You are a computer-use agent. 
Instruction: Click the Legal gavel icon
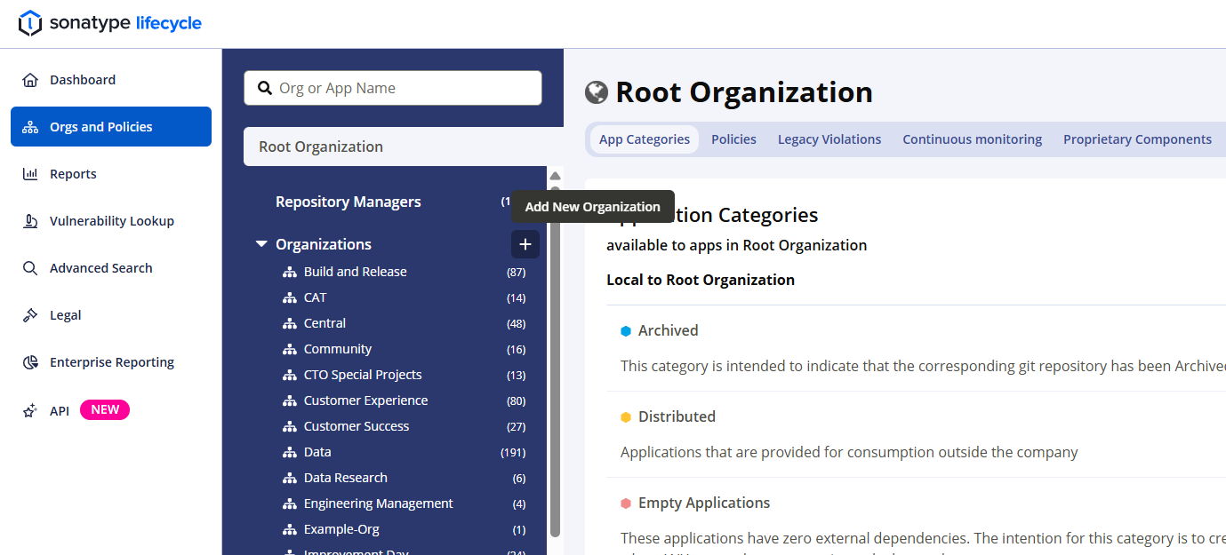(30, 315)
